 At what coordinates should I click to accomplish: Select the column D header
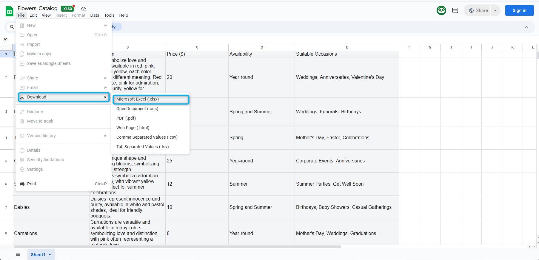261,47
